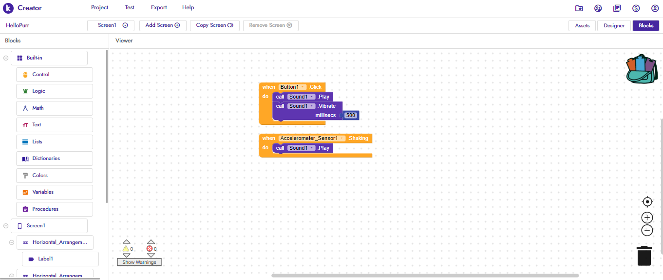The height and width of the screenshot is (280, 663).
Task: Click the backpack icon in the viewer
Action: [643, 69]
